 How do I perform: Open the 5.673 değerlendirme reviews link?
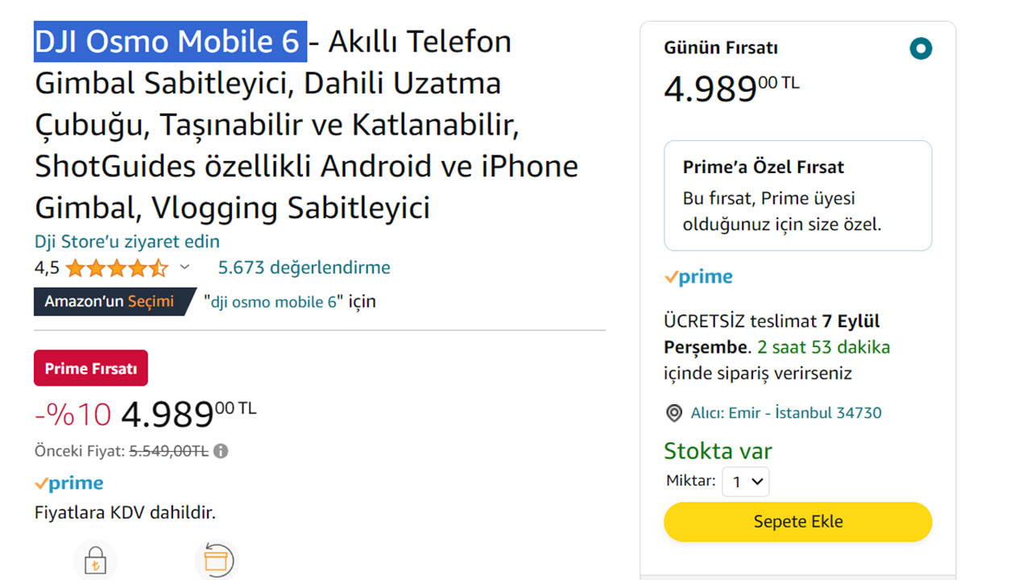pos(304,267)
